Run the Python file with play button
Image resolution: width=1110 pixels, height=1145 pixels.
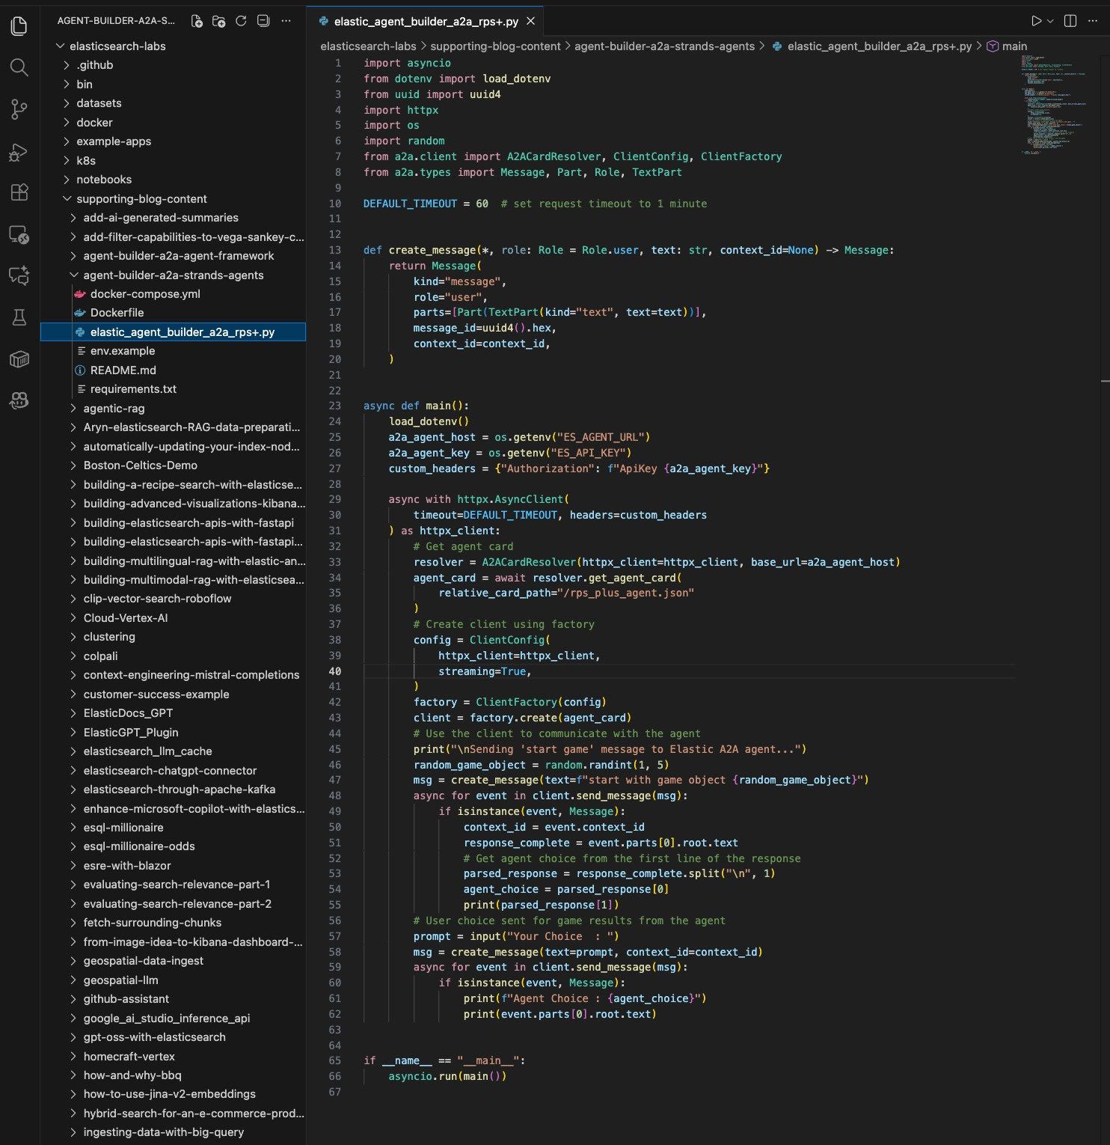pos(1036,21)
